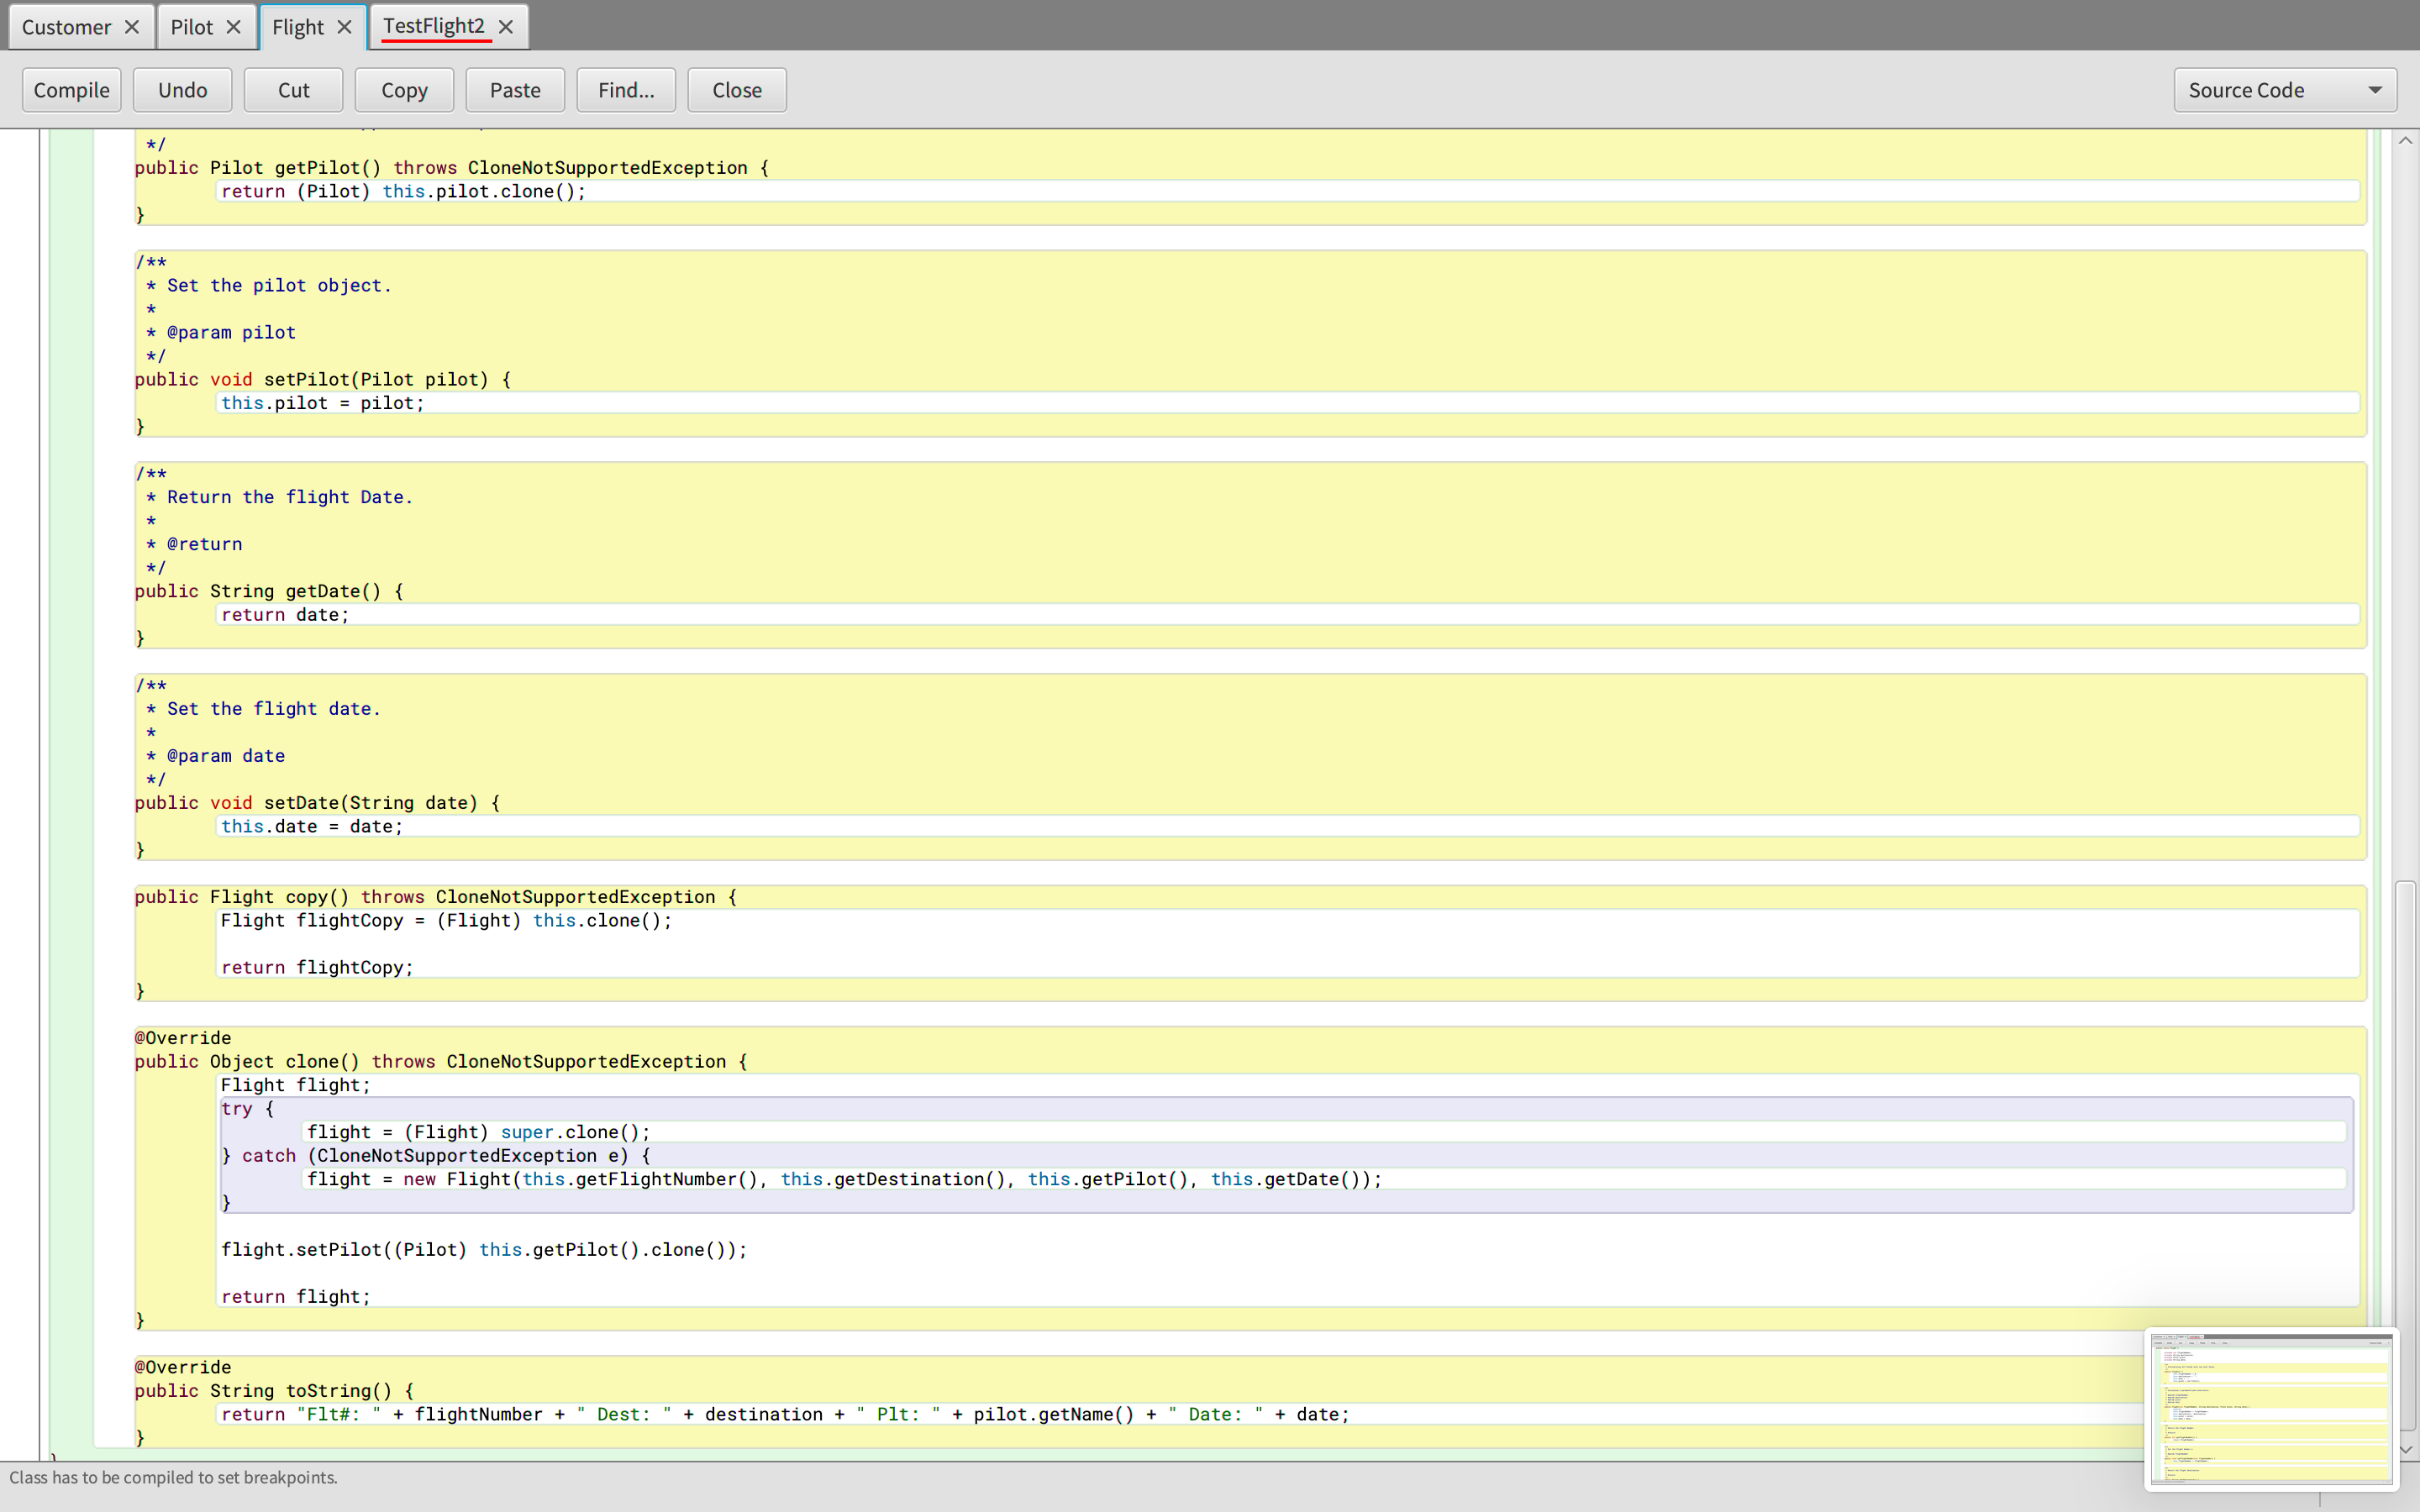Click the scroll up arrow

tap(2405, 141)
